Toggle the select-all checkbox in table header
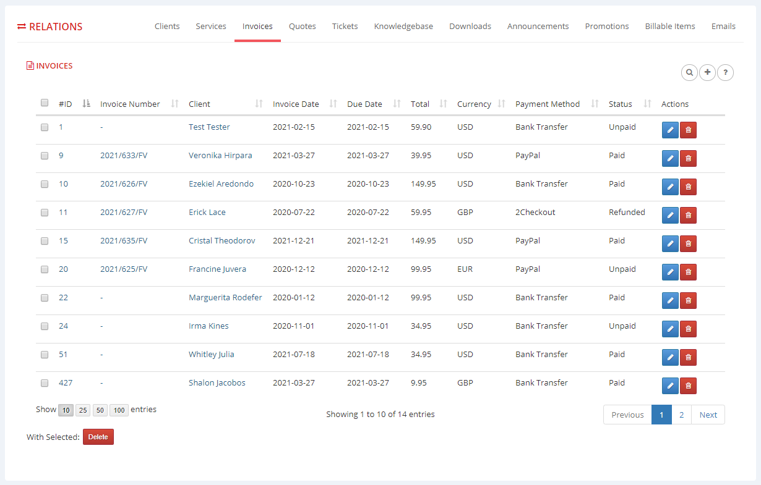 (x=44, y=103)
